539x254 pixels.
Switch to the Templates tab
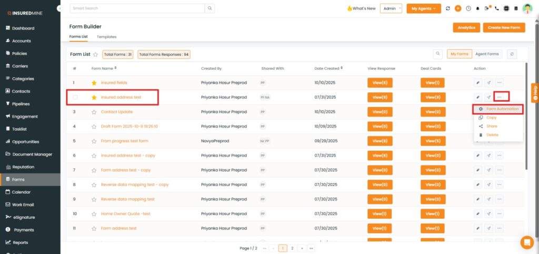pos(106,37)
